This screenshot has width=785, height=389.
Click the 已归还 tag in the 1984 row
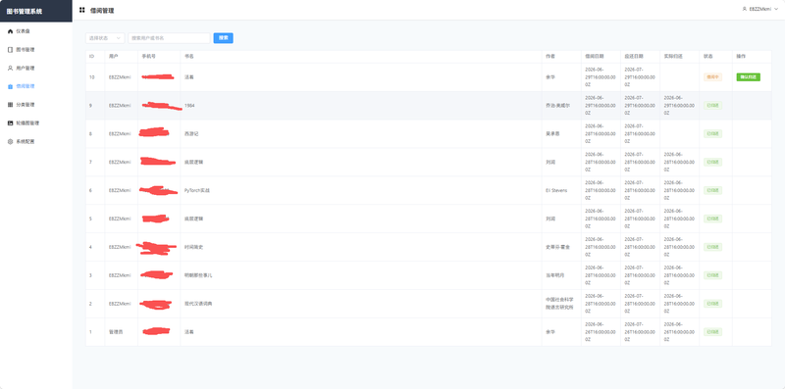[712, 106]
